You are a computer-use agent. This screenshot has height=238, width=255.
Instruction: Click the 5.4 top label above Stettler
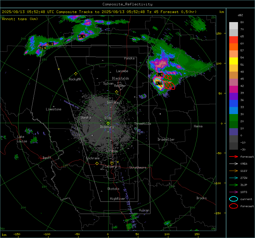click(x=159, y=75)
